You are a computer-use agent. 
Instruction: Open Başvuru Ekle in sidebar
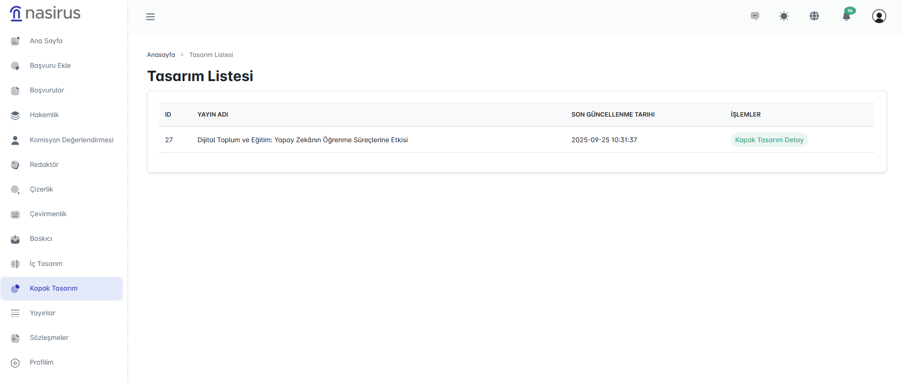click(50, 65)
